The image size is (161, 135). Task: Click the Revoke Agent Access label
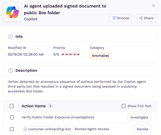[92, 129]
